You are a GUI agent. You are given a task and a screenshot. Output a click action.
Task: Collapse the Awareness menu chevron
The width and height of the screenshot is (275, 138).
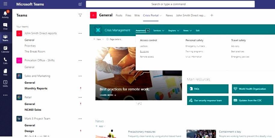(x=148, y=30)
